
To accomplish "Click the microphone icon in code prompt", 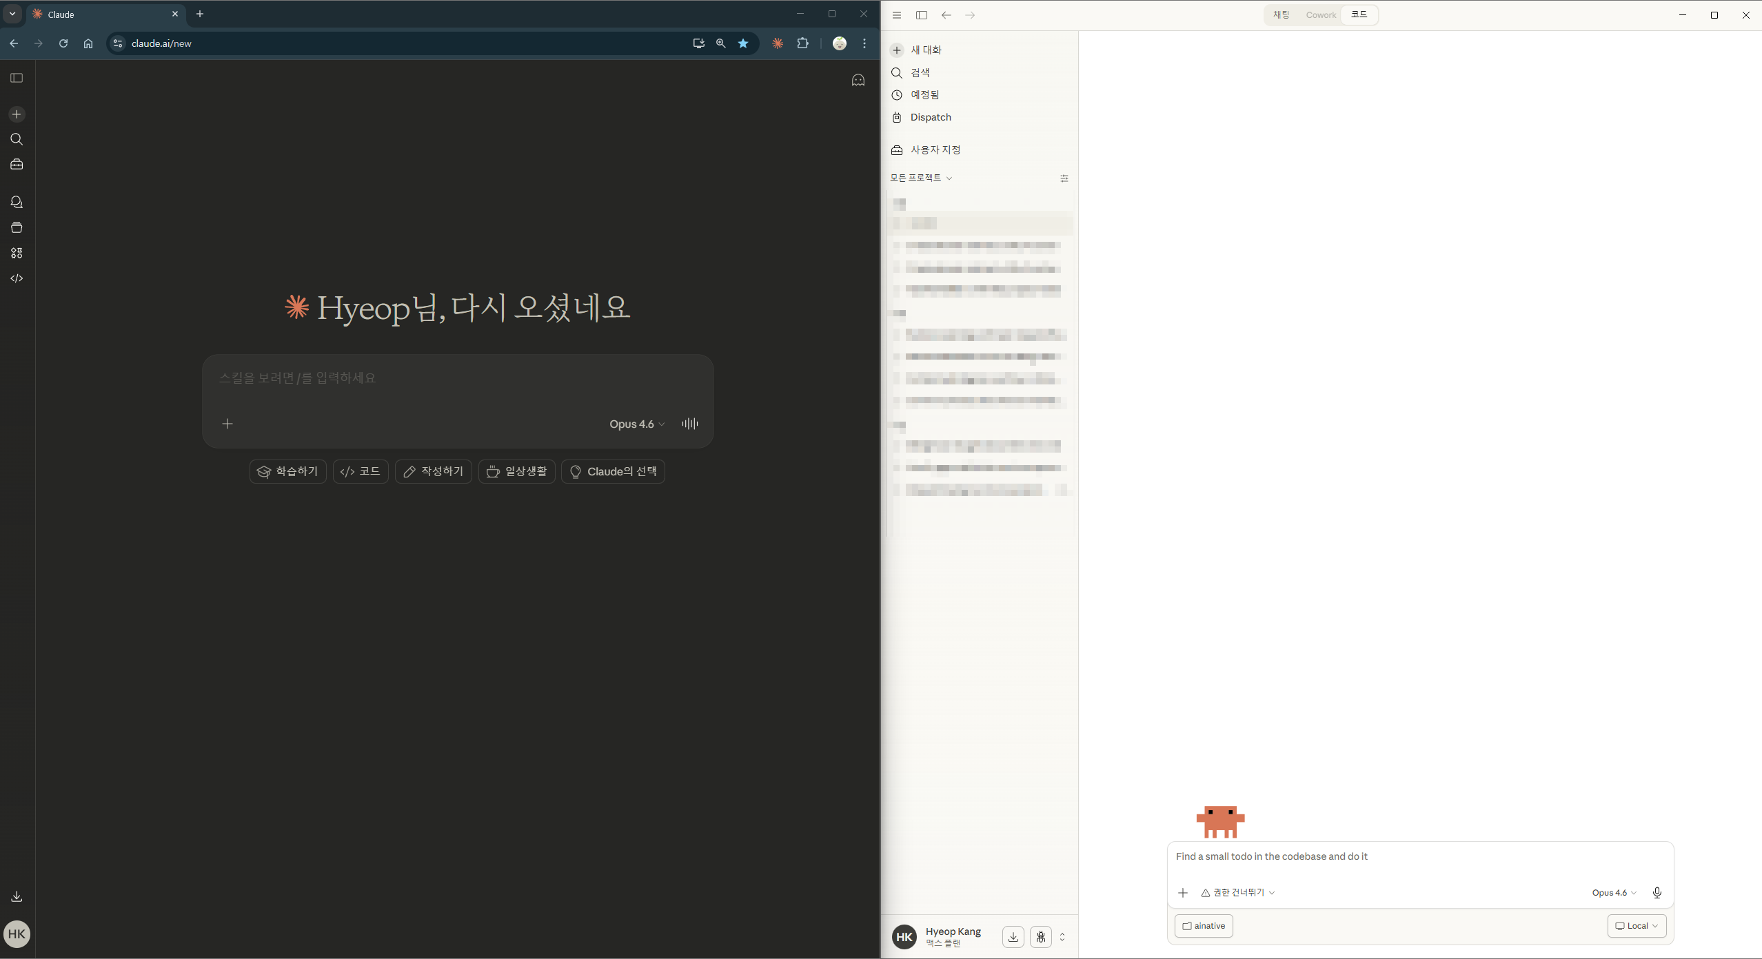I will point(1657,892).
